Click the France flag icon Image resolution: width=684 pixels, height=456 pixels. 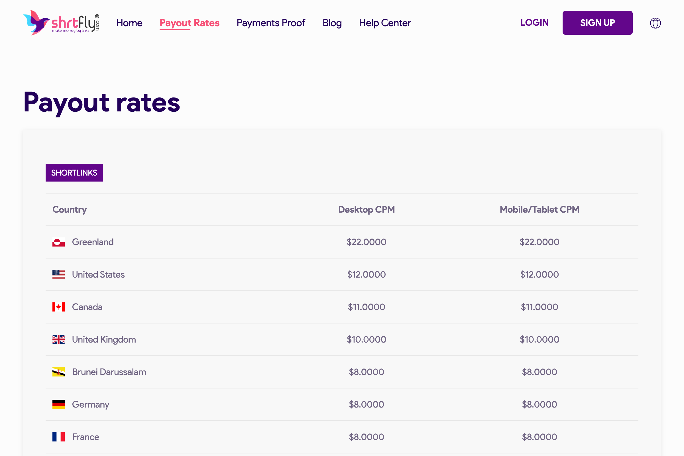(58, 437)
